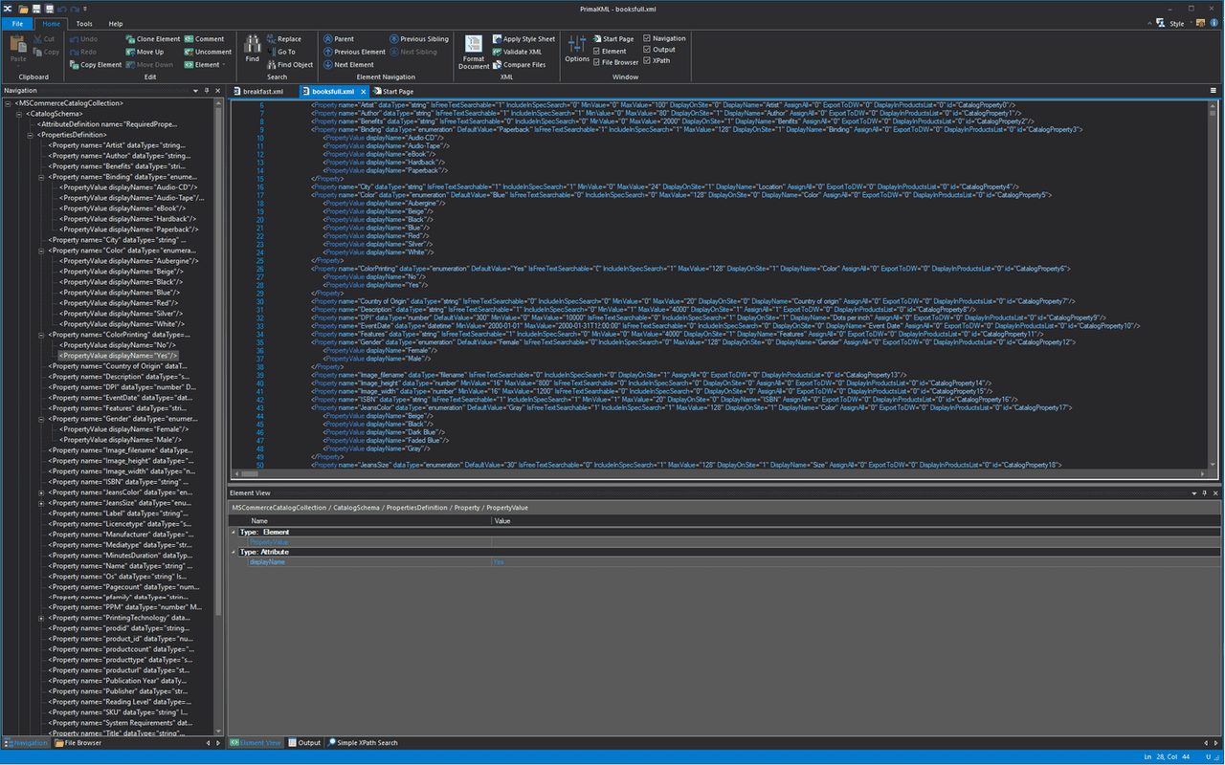Click the Copy command in Clipboard group
This screenshot has height=765, width=1225.
click(x=46, y=52)
